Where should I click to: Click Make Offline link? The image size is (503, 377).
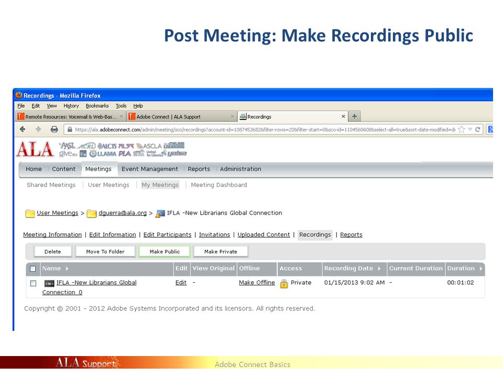pos(257,282)
